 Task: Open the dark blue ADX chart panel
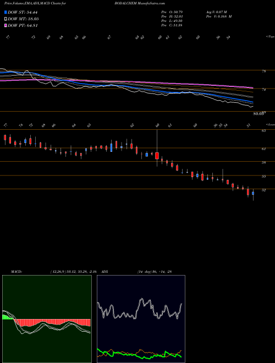click(x=141, y=319)
